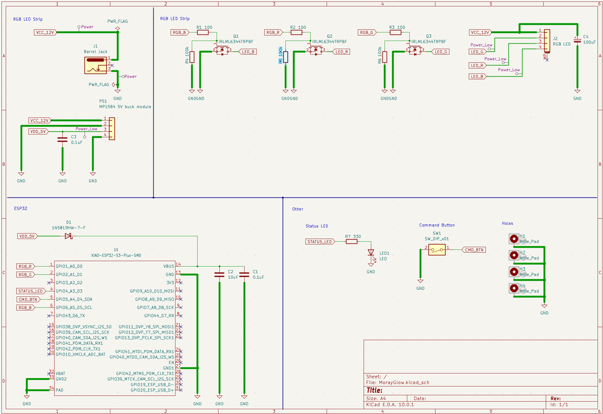Click the LED_R output label at Q2

coord(341,52)
